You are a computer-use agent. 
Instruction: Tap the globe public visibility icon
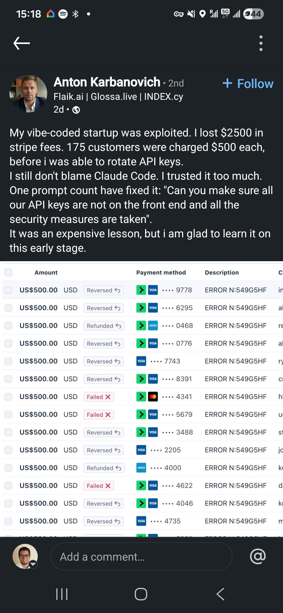point(76,110)
